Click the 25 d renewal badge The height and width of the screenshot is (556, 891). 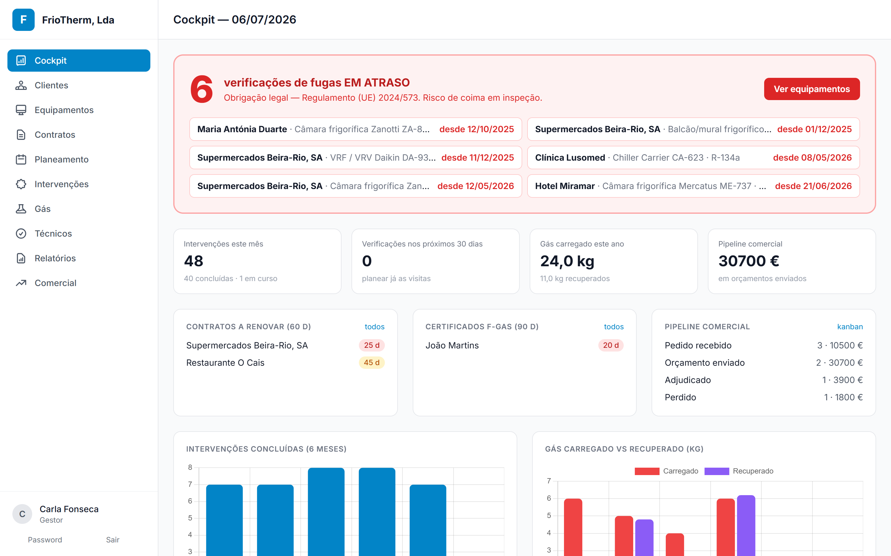pos(372,345)
